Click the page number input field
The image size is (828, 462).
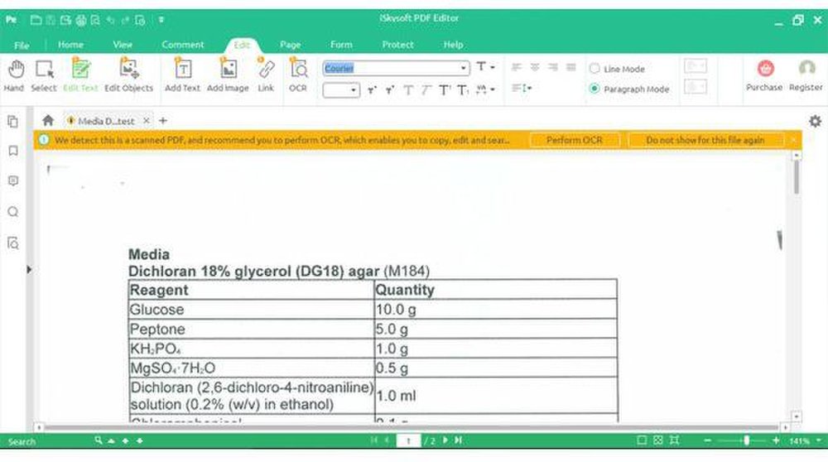point(408,440)
